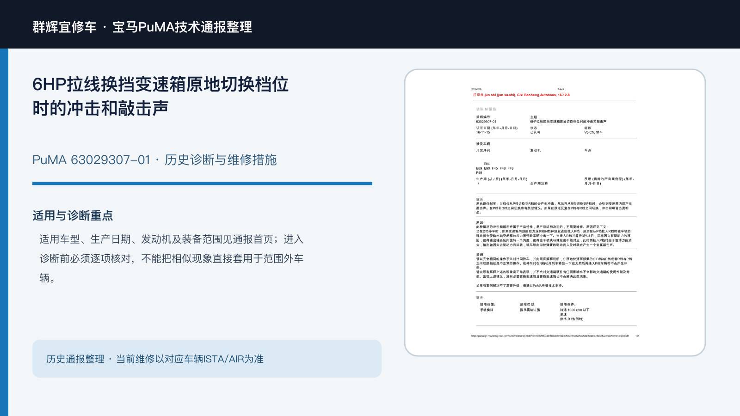Click the vehicle series list starting with E84
This screenshot has width=740, height=416.
[x=495, y=168]
